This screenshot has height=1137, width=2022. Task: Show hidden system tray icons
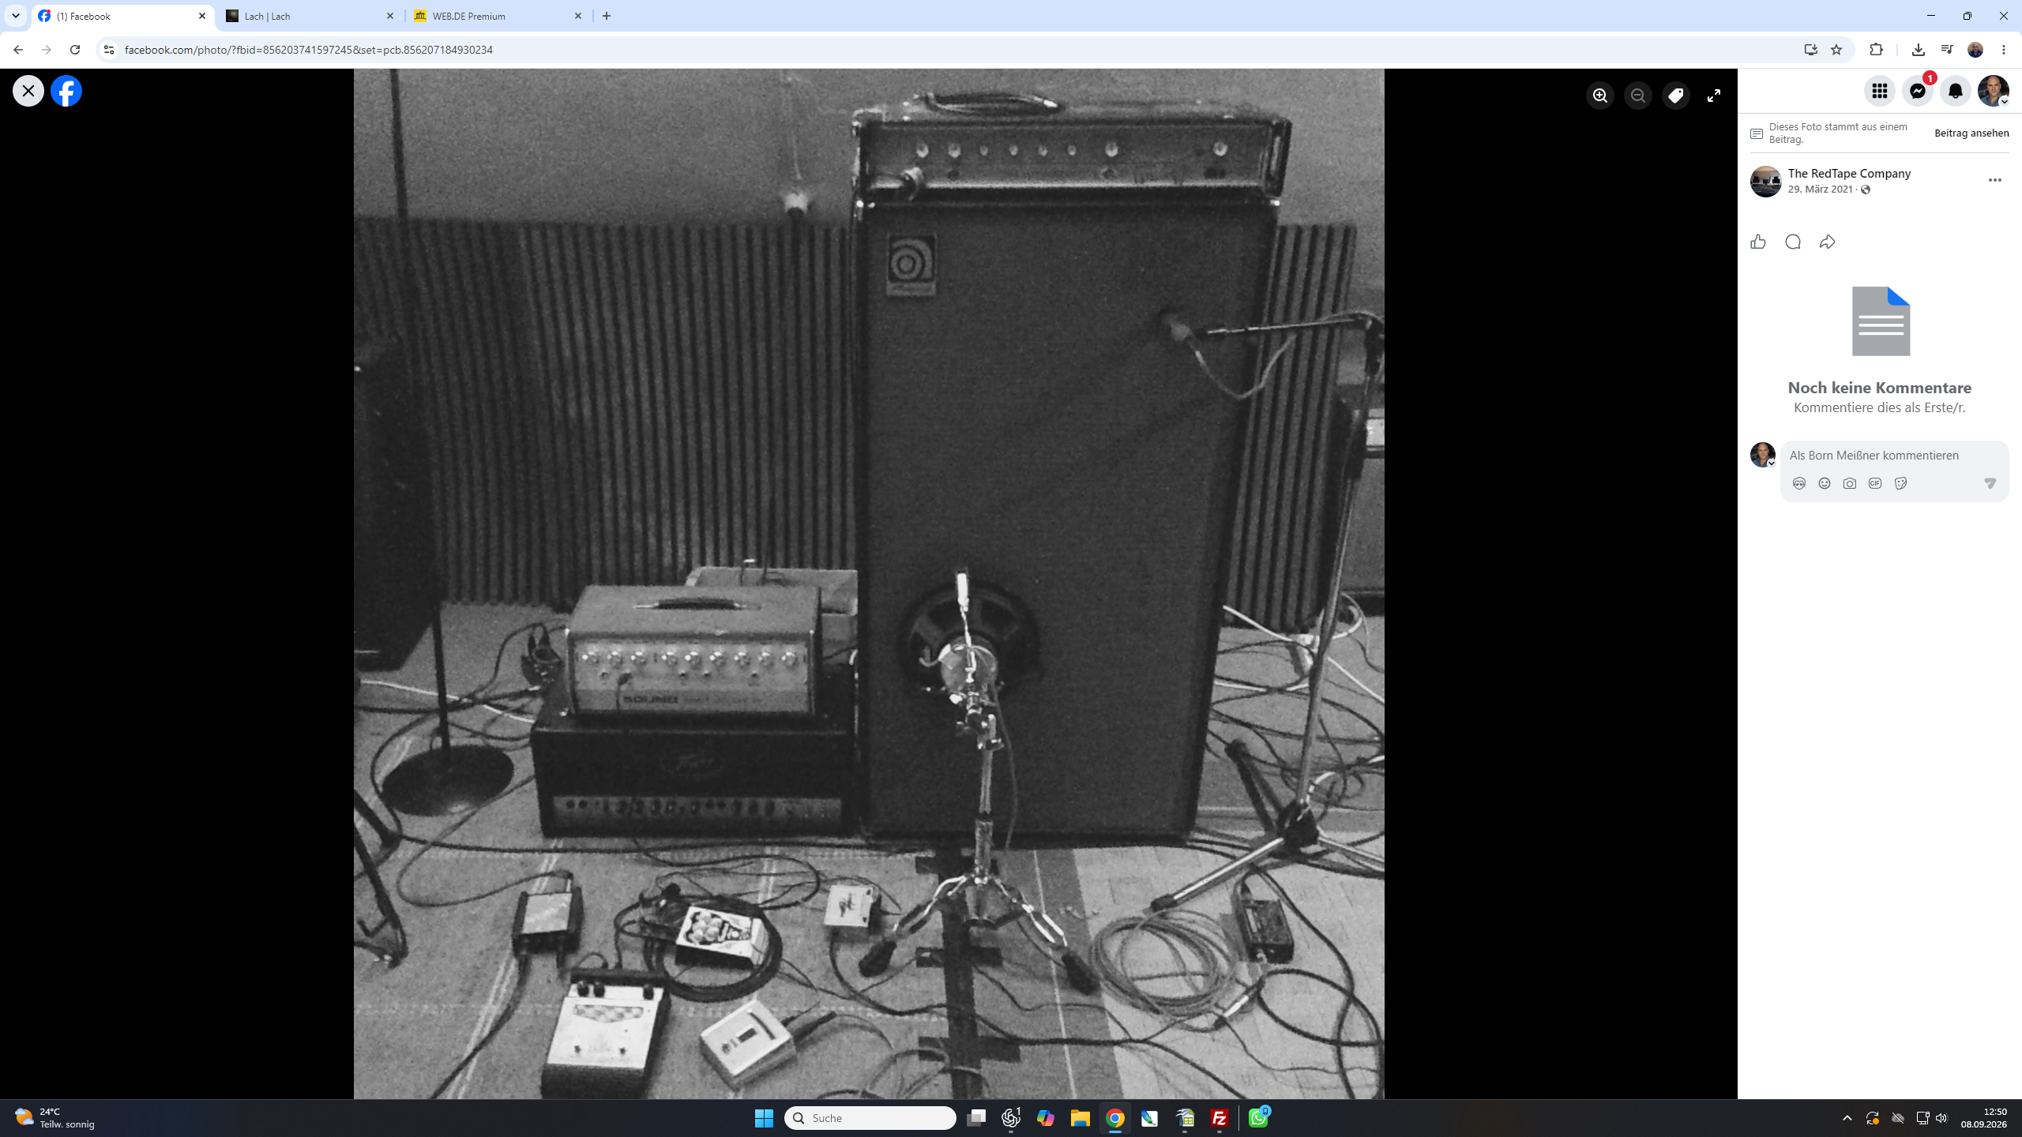pyautogui.click(x=1847, y=1118)
